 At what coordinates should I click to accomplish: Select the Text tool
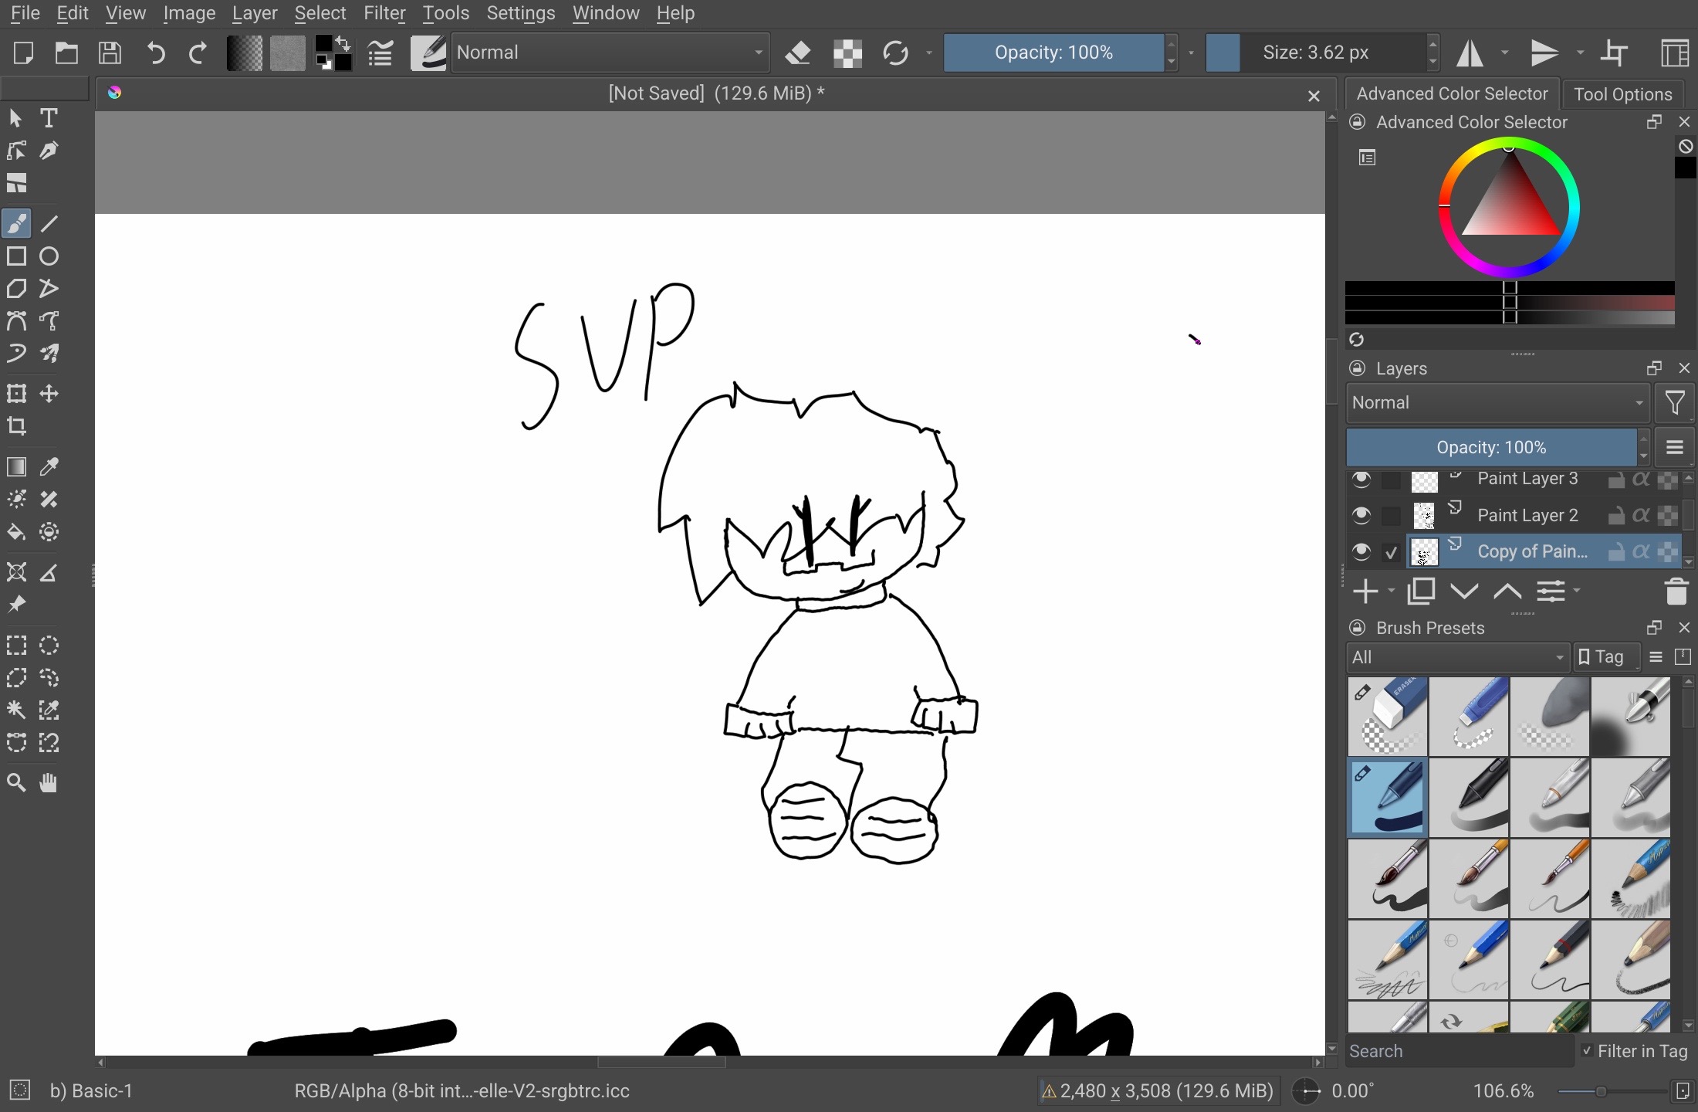pos(49,118)
